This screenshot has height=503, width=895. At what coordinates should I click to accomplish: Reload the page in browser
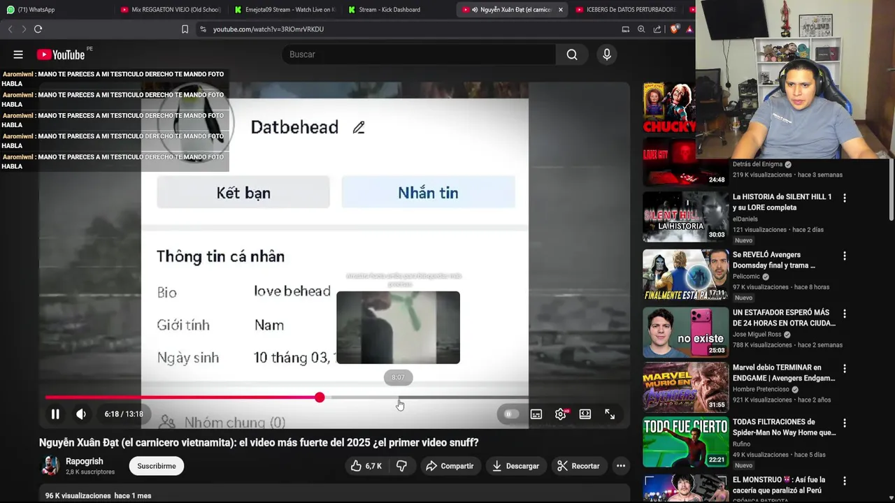38,29
